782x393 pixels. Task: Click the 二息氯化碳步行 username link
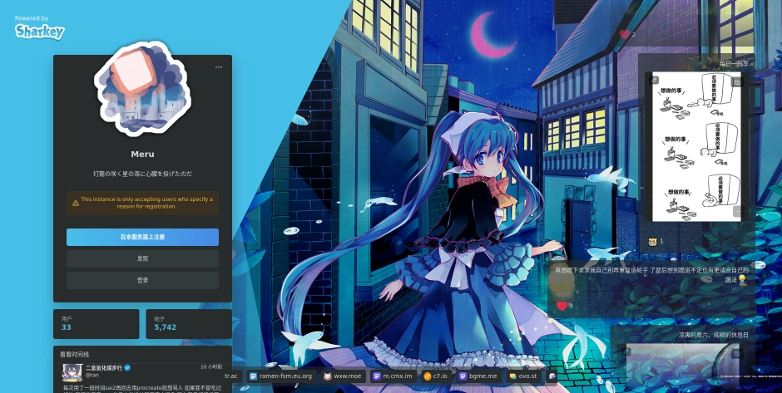coord(104,367)
